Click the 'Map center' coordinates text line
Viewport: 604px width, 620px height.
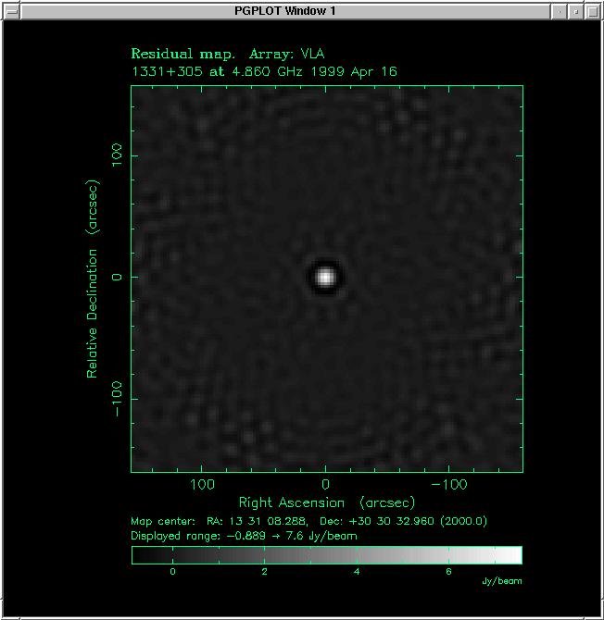(x=309, y=521)
